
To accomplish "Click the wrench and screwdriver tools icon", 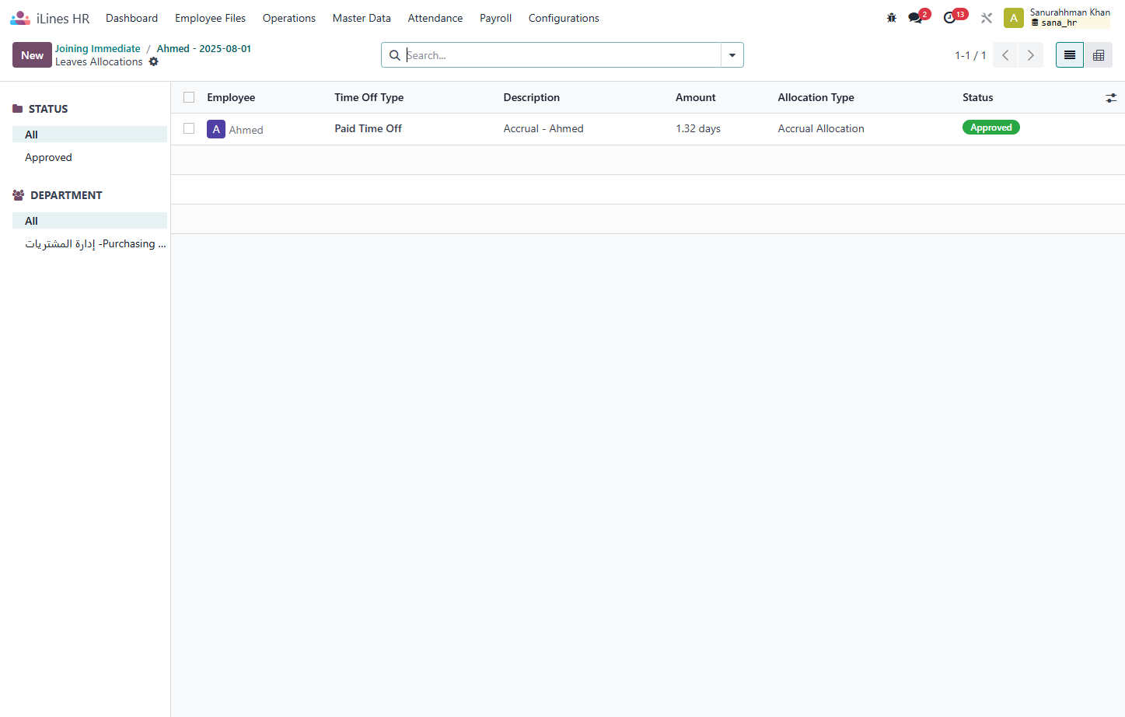I will [x=987, y=18].
